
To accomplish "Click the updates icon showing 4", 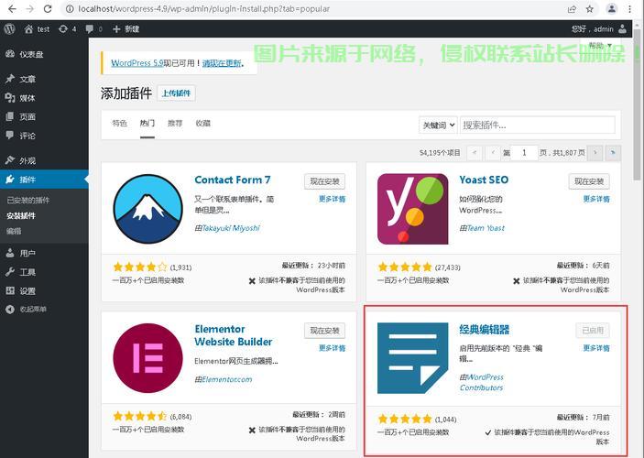I will coord(69,29).
